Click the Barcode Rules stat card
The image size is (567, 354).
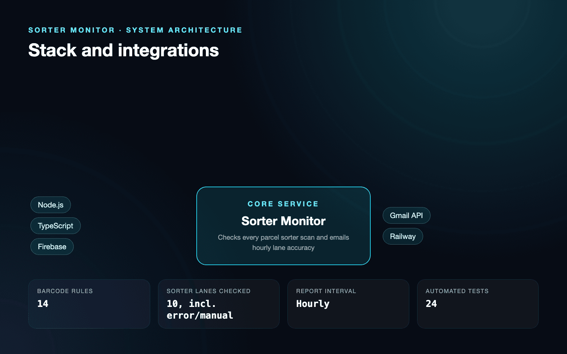pos(89,304)
